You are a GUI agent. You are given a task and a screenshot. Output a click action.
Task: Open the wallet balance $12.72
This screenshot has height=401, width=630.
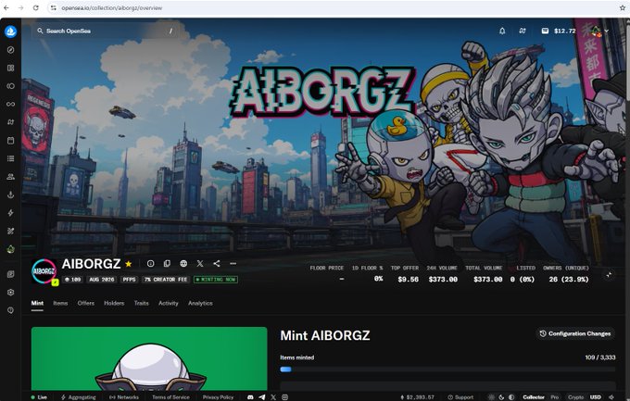coord(559,31)
